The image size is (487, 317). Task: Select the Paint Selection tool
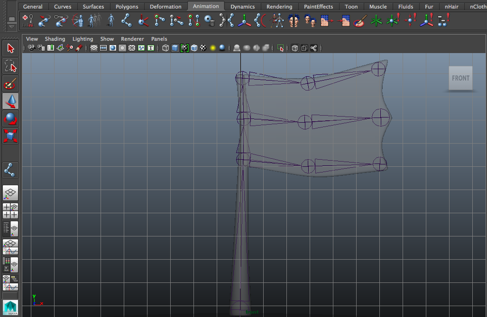tap(10, 83)
